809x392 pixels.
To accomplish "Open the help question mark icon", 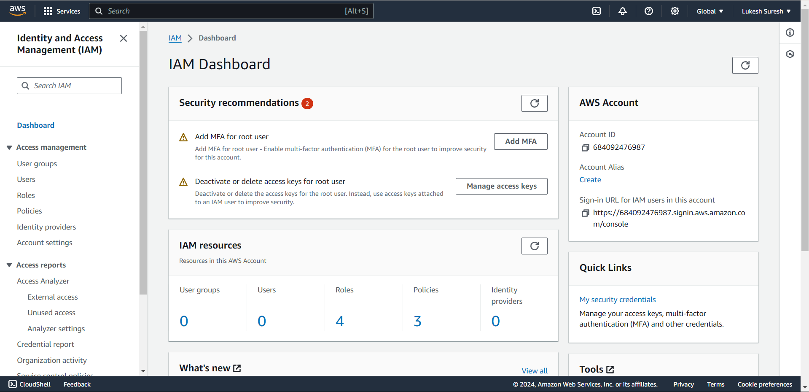I will (x=648, y=11).
